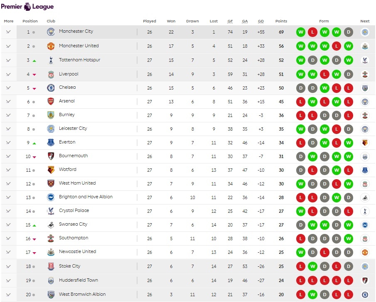This screenshot has width=376, height=302.
Task: Expand the Watford row chevron
Action: 8,170
